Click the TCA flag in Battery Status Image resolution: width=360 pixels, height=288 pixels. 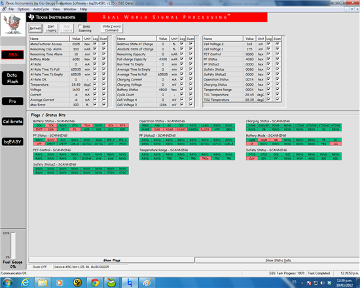(x=51, y=126)
